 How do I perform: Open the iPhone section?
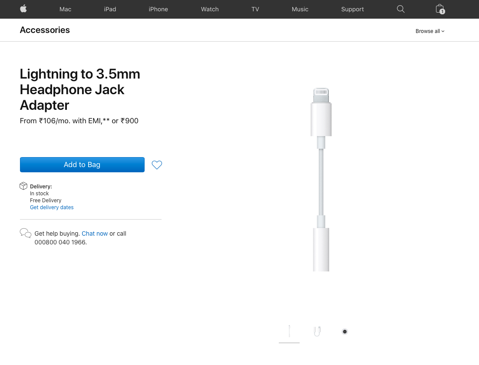point(158,9)
